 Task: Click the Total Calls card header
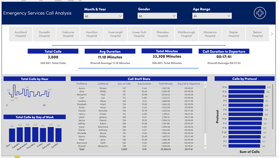[x=53, y=51]
